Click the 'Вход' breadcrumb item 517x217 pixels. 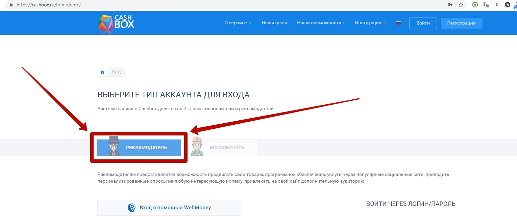click(117, 72)
